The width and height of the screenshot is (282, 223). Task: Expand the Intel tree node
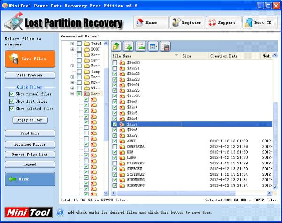coord(72,44)
